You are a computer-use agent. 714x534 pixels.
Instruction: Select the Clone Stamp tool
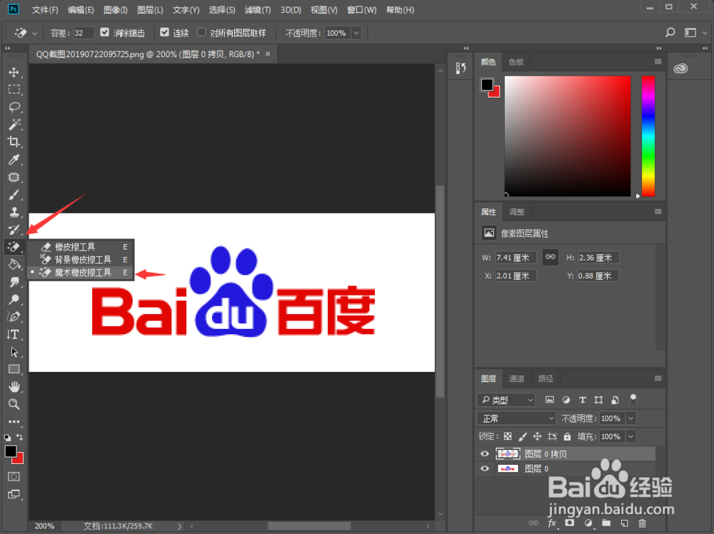(x=14, y=212)
